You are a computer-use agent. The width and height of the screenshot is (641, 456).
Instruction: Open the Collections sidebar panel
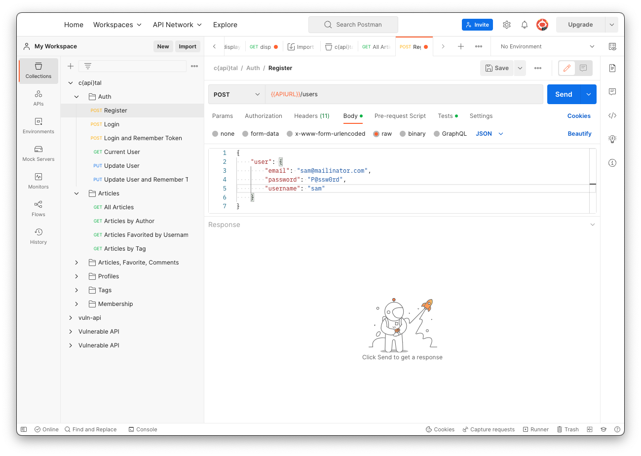(x=38, y=71)
